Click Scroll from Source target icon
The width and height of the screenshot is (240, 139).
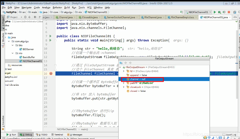[25, 17]
